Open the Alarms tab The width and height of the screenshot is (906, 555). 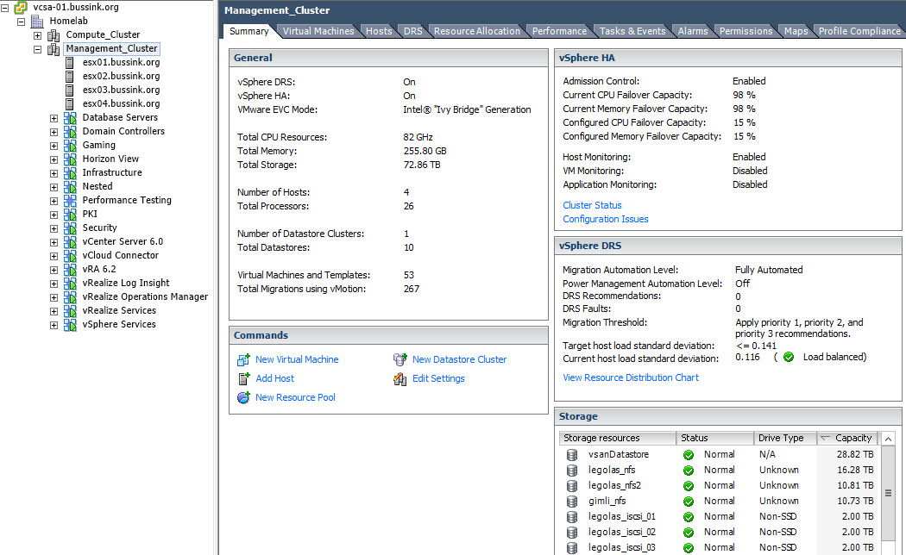click(x=693, y=31)
